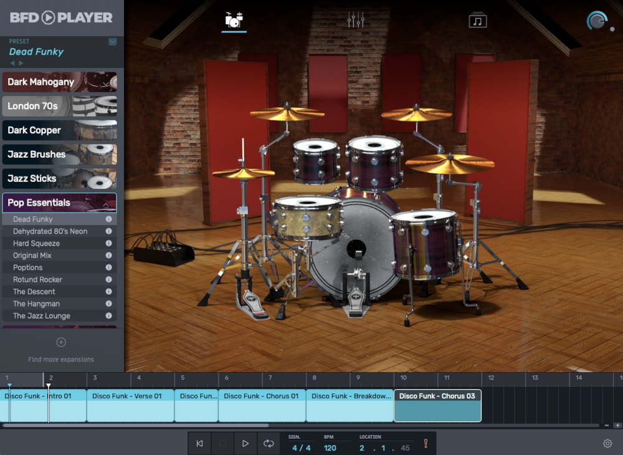Open the settings gear icon
Screen dimensions: 623x455
pyautogui.click(x=607, y=443)
